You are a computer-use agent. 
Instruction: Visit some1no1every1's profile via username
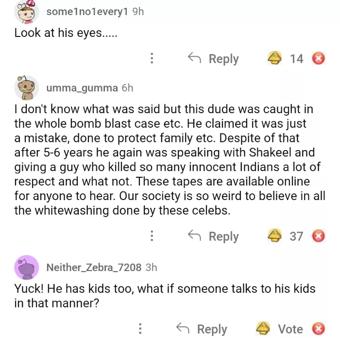87,12
